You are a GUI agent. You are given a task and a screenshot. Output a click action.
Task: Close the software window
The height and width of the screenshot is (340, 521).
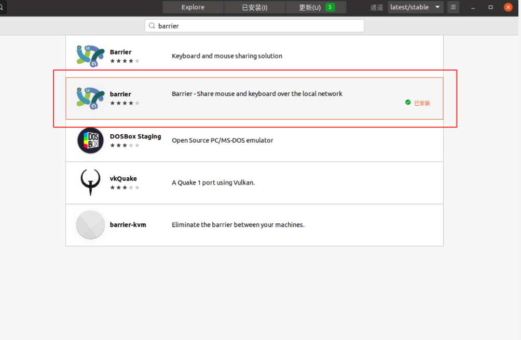[x=508, y=7]
